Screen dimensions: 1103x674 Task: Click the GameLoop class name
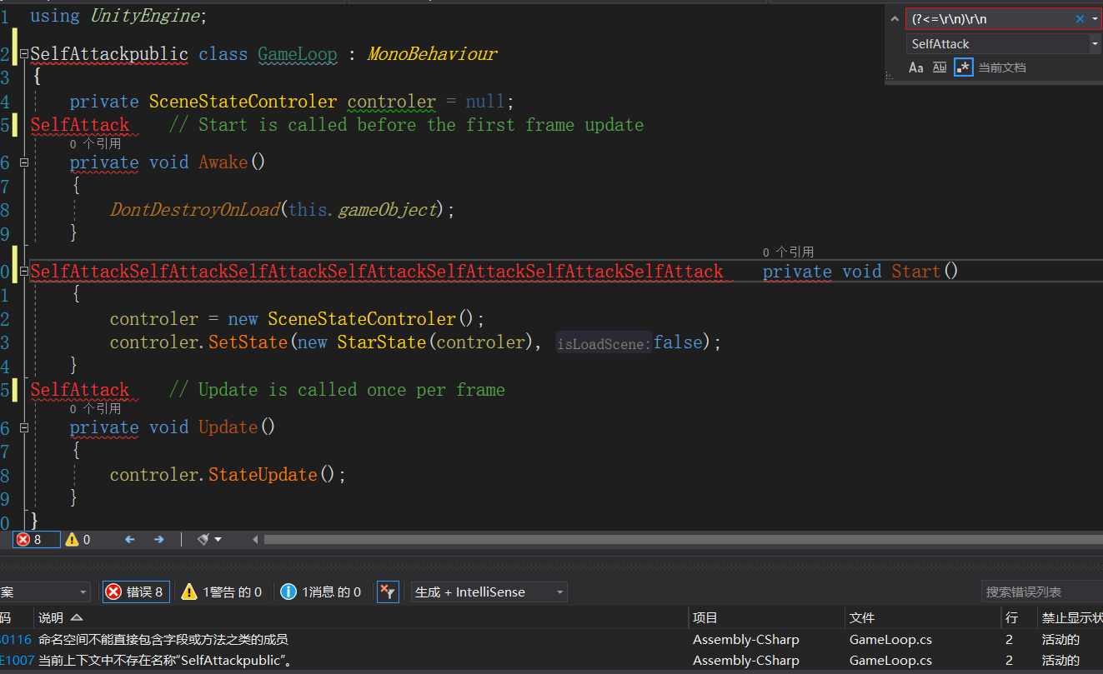pyautogui.click(x=298, y=55)
